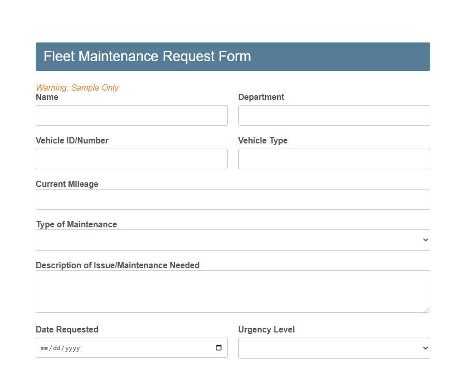
Task: Select the Name input field
Action: click(132, 115)
